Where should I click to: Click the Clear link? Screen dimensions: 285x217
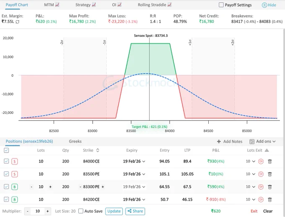(268, 211)
